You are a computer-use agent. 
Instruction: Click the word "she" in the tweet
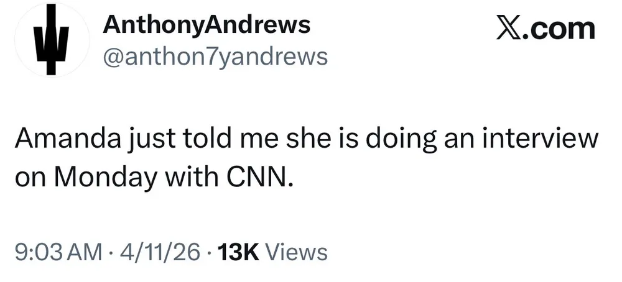pyautogui.click(x=292, y=139)
